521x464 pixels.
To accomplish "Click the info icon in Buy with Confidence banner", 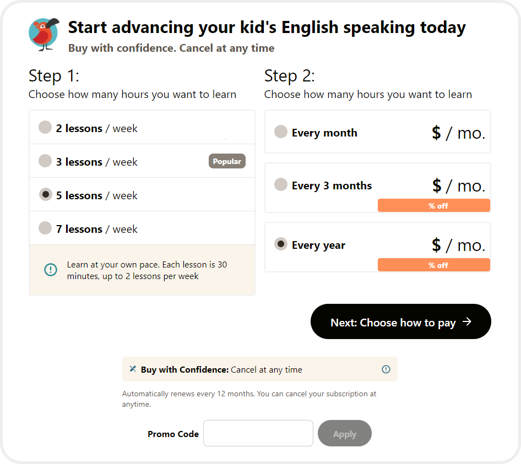I will [x=386, y=369].
